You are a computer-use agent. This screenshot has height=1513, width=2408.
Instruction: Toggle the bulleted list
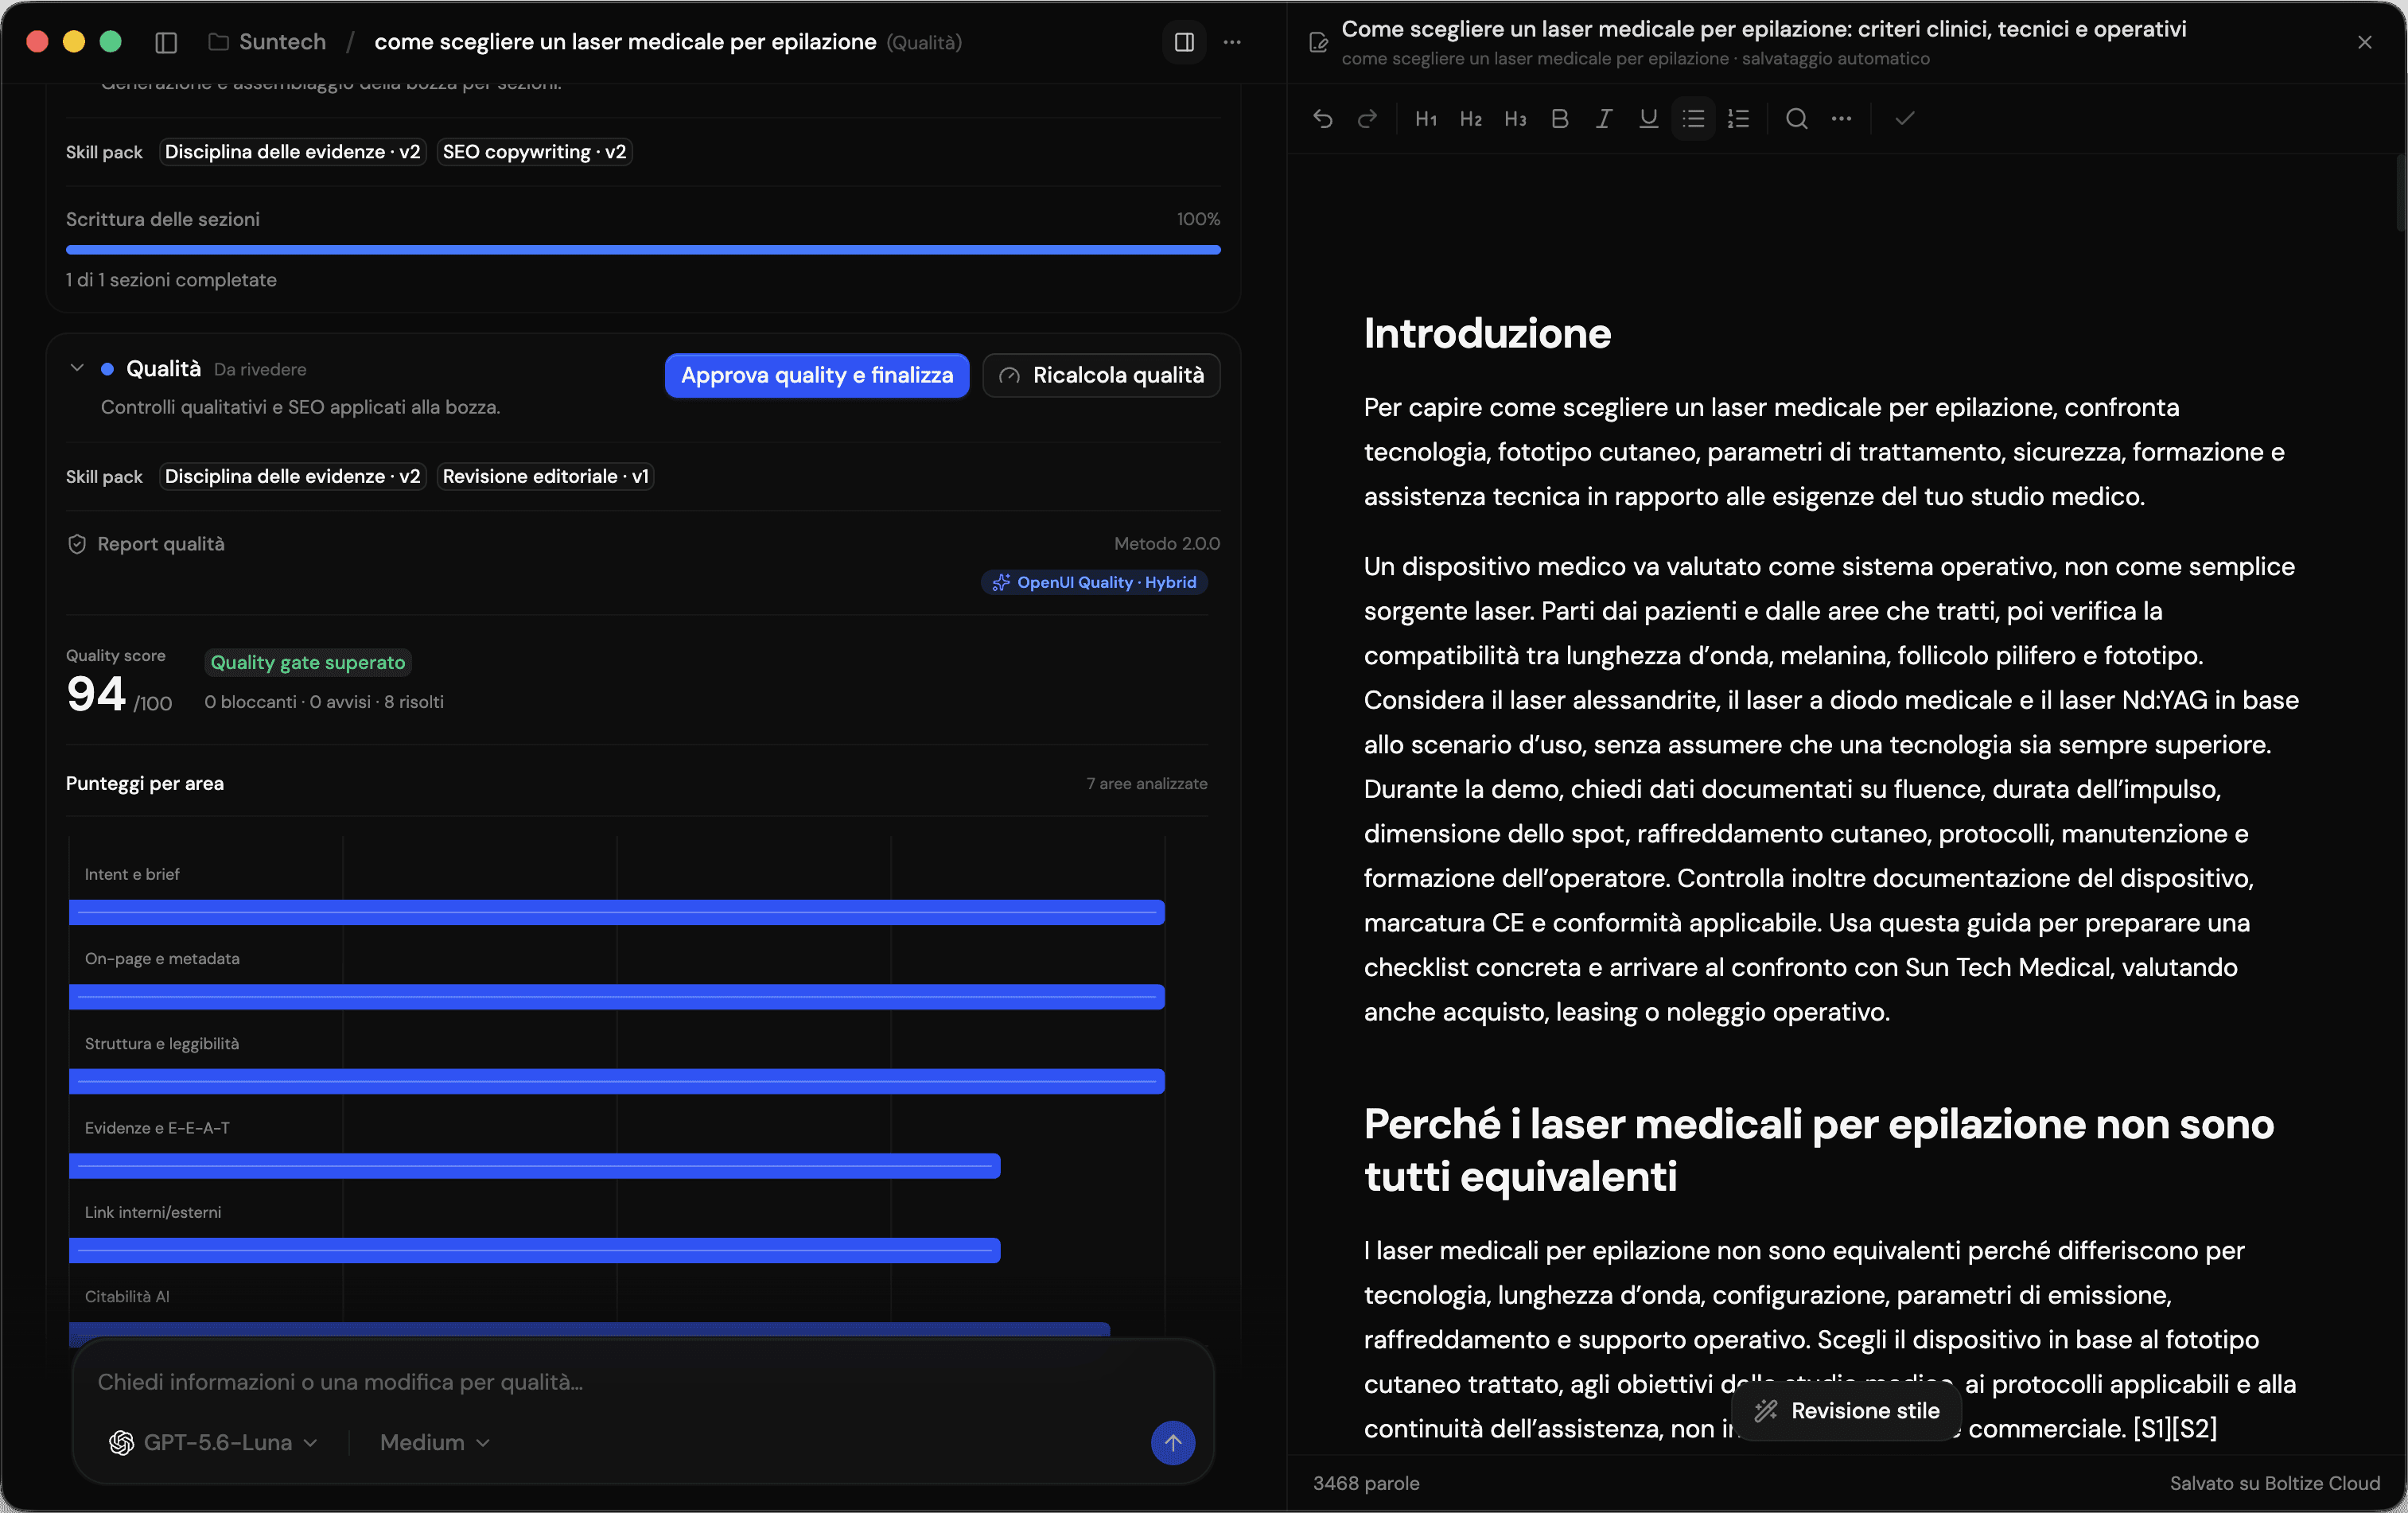click(1693, 119)
